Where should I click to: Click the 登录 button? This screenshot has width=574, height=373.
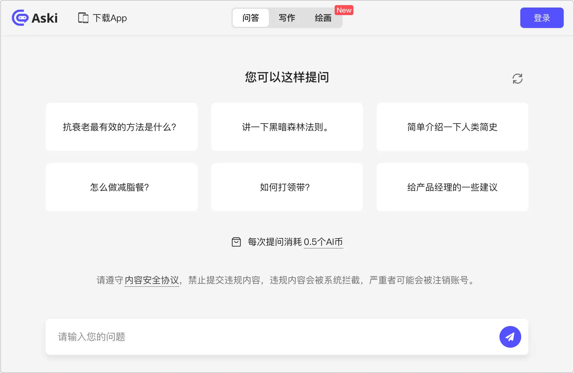542,18
